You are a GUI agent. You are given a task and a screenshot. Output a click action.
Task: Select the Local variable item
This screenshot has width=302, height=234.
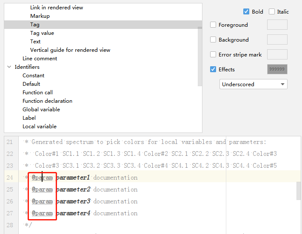pyautogui.click(x=40, y=126)
